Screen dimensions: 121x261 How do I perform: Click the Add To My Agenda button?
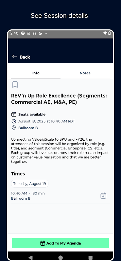point(60,243)
